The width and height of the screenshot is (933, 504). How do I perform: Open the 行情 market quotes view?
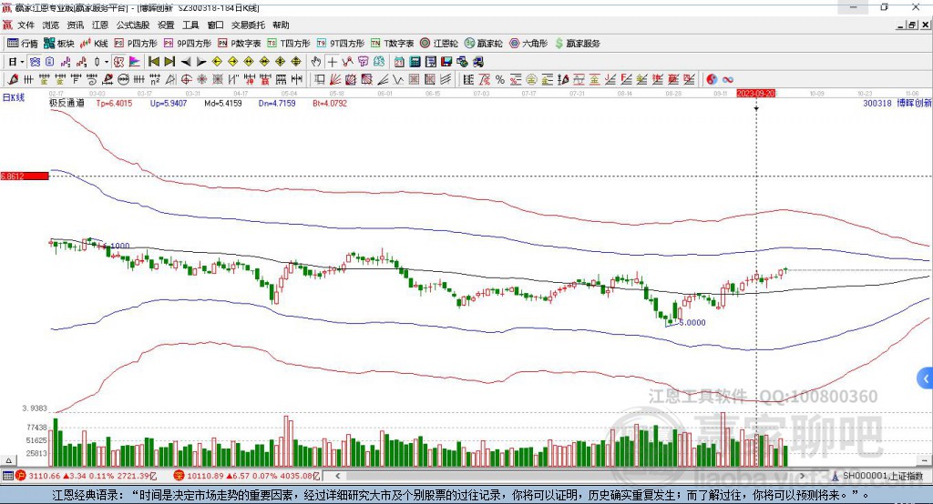[x=23, y=44]
